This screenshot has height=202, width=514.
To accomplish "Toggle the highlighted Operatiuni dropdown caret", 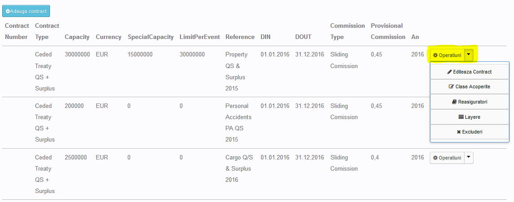I will coord(469,55).
